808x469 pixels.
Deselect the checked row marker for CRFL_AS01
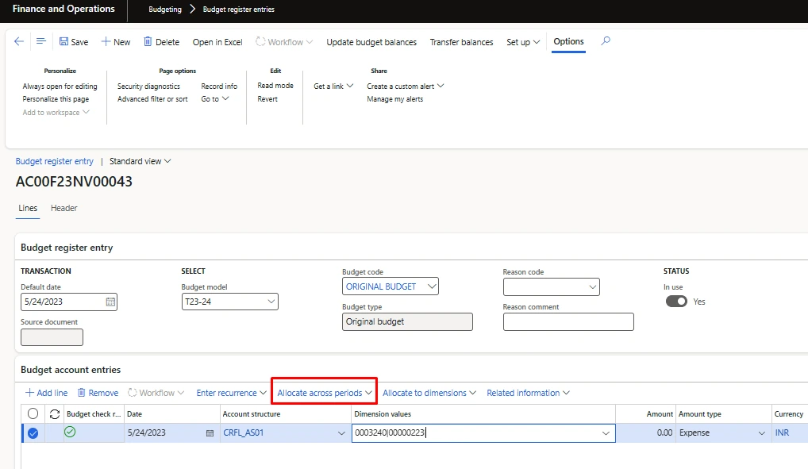[33, 433]
